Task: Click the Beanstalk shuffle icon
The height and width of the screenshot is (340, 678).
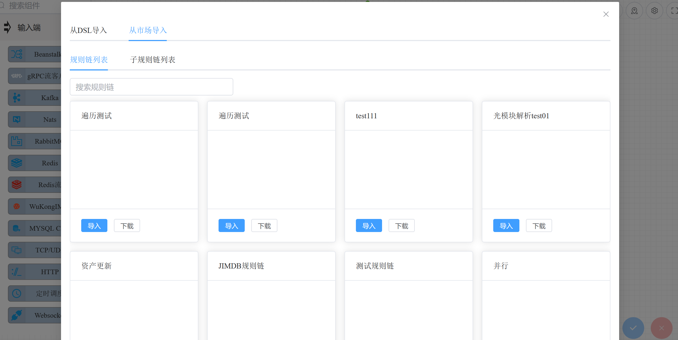Action: [17, 54]
